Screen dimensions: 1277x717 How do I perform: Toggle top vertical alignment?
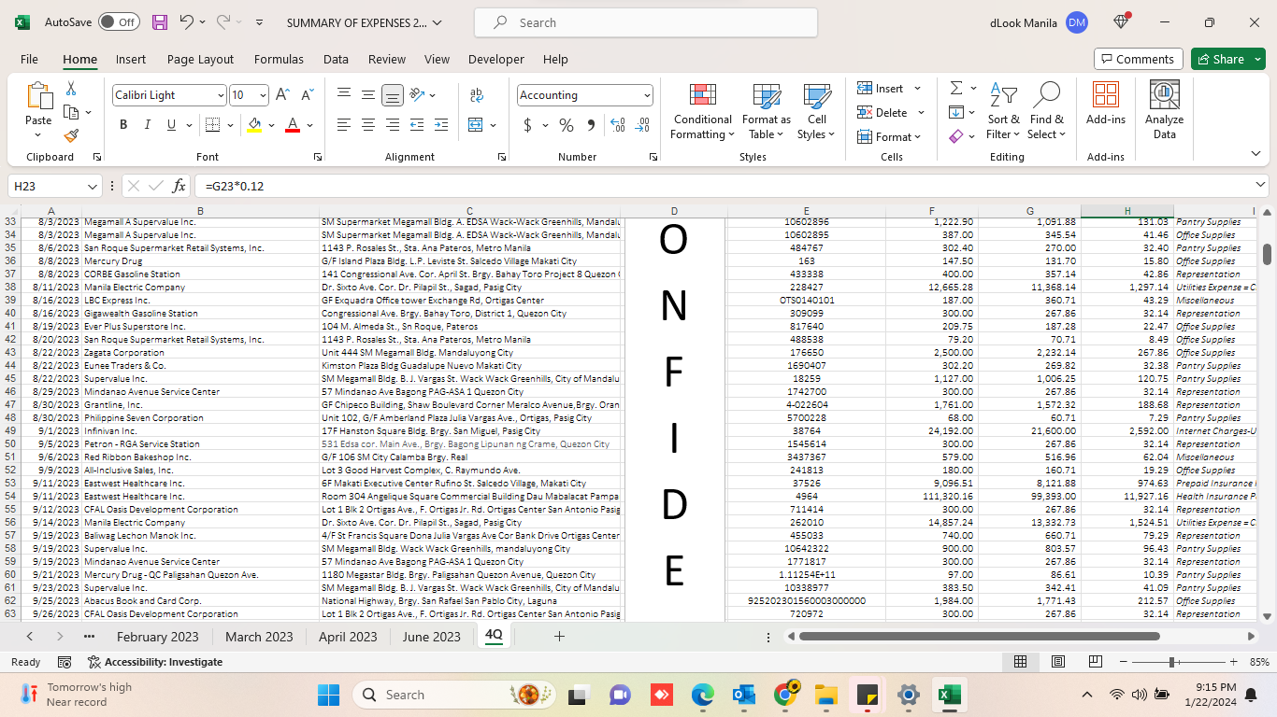(344, 95)
